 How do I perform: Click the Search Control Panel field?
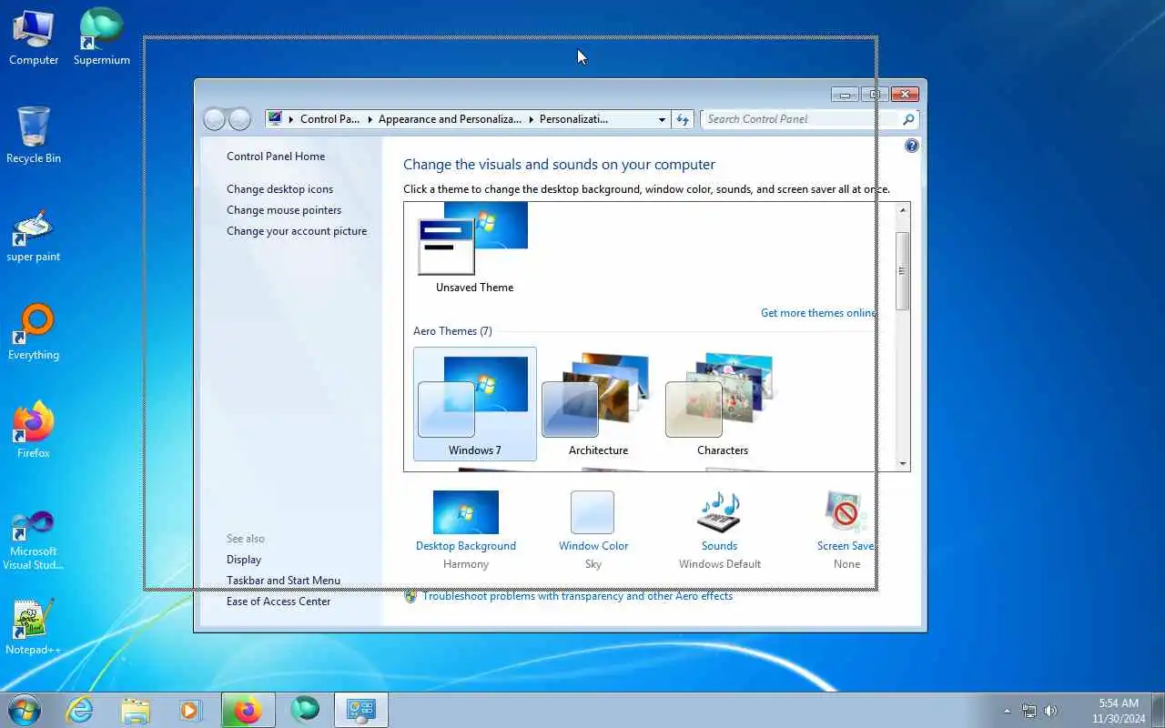click(801, 119)
